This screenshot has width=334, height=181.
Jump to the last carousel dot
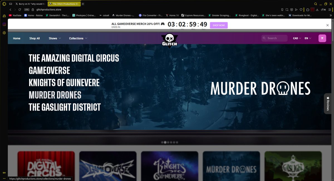[x=177, y=142]
